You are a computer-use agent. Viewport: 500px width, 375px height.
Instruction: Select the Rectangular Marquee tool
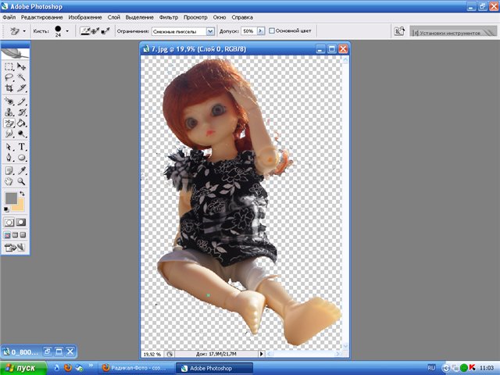(x=9, y=67)
